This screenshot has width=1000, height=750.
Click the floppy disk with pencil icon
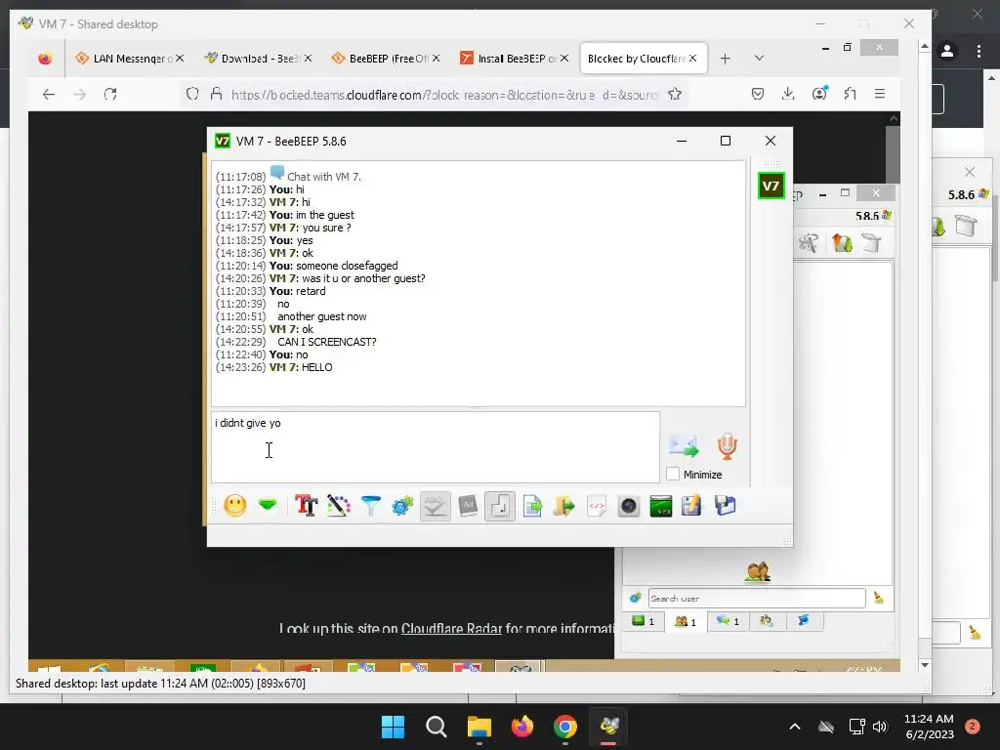(x=692, y=506)
